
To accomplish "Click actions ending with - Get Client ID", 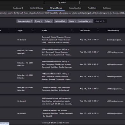I will click(x=57, y=113).
